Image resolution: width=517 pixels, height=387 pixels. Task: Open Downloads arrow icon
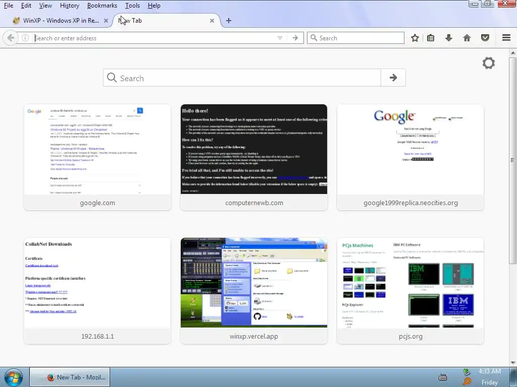pyautogui.click(x=449, y=38)
